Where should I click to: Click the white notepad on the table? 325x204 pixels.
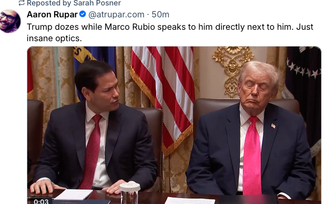pos(73,194)
